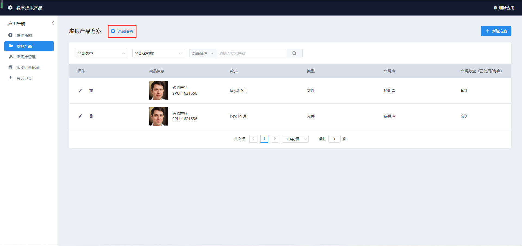This screenshot has height=246, width=522.
Task: Click the 前往 page number input
Action: point(334,139)
